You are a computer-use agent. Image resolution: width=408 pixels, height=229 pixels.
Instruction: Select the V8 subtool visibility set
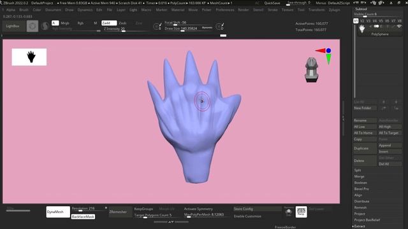coord(400,21)
